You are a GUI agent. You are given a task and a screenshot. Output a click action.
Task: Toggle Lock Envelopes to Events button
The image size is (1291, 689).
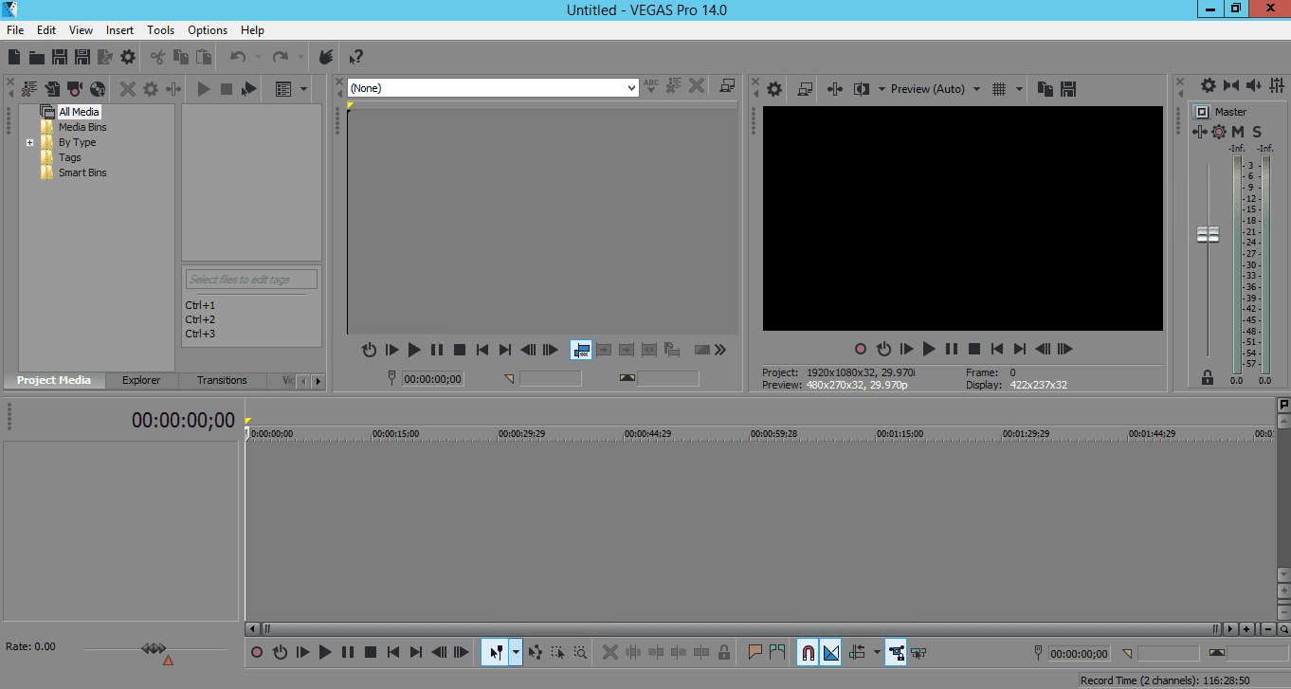point(895,652)
